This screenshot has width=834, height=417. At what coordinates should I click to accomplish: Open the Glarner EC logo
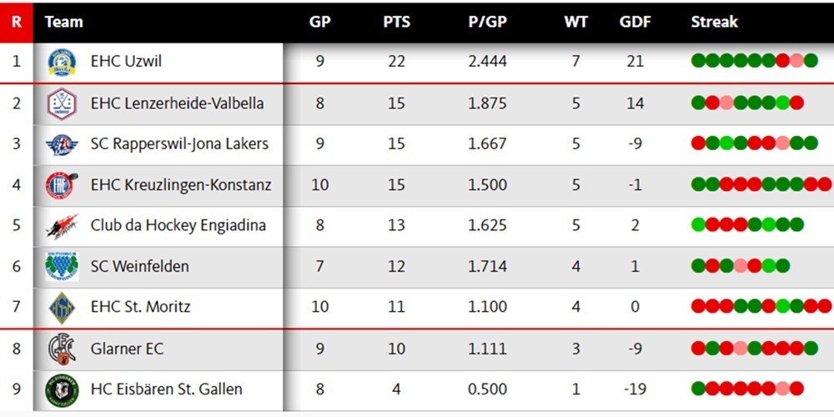tap(62, 348)
